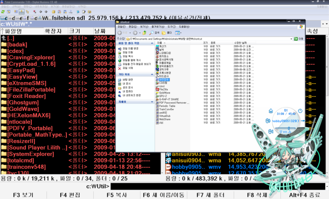329x199 pixels.
Task: Select [Foxit Reader] folder in left panel
Action: click(27, 96)
